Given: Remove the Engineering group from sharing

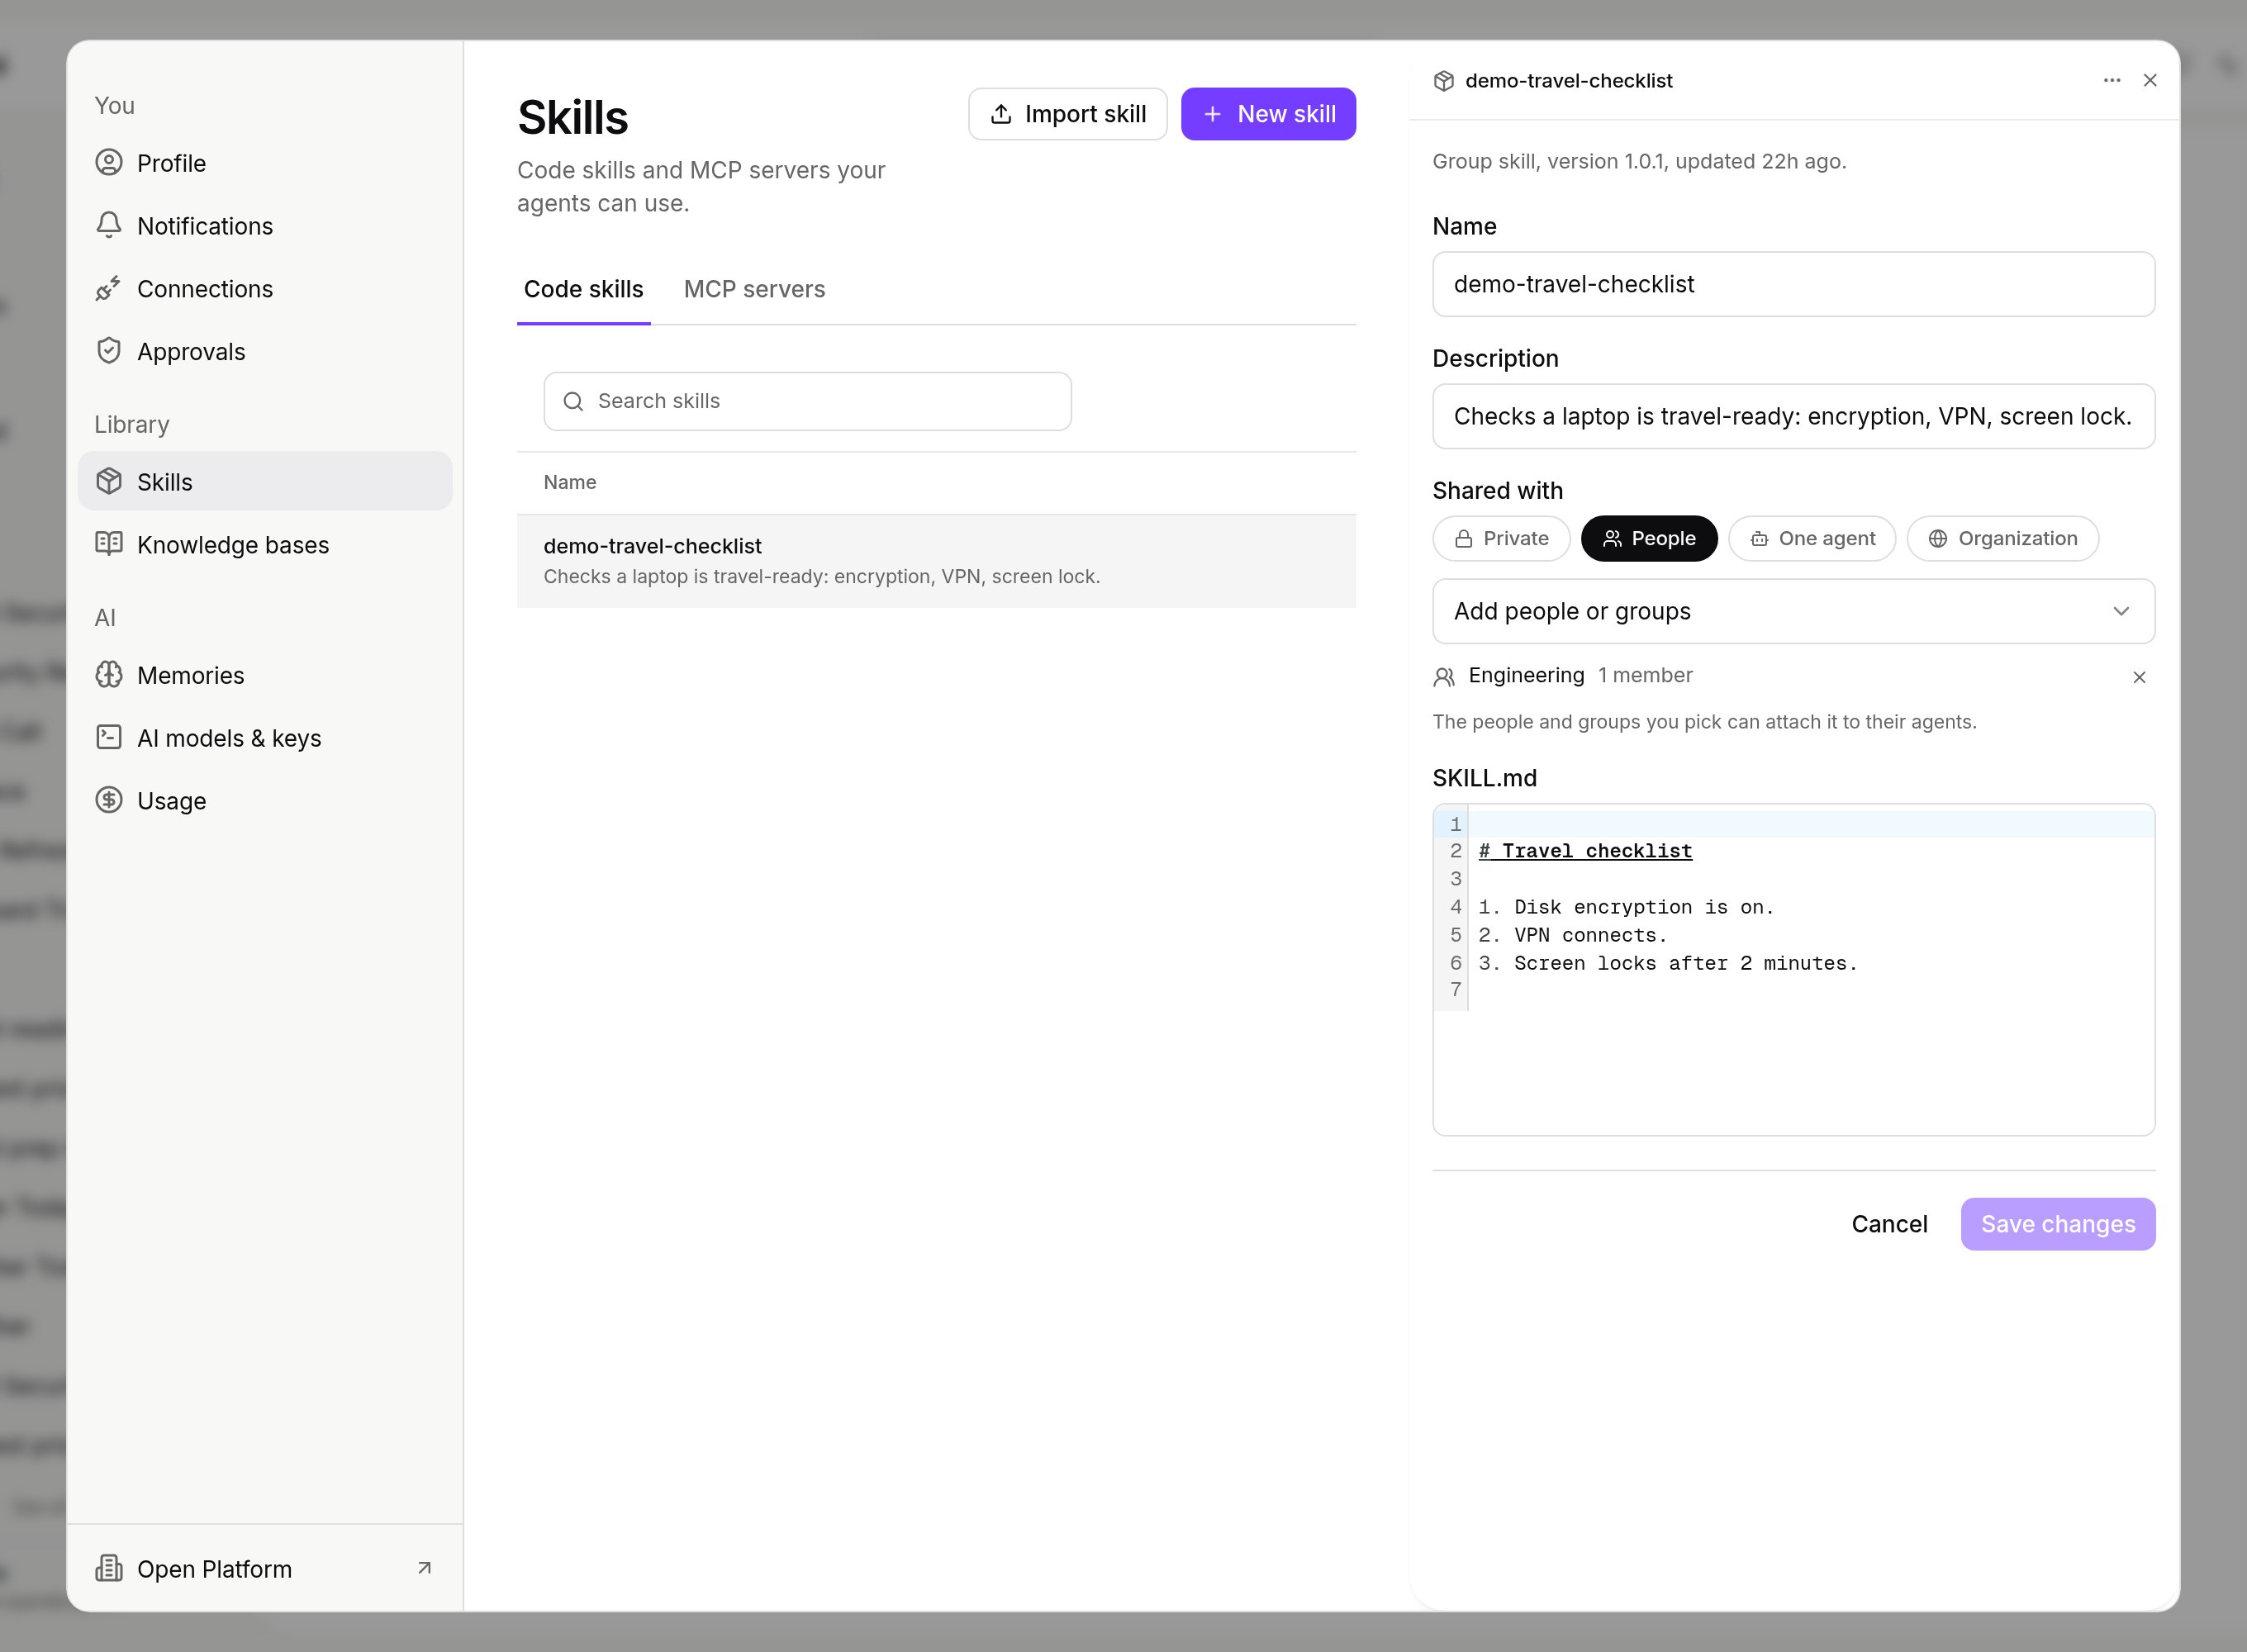Looking at the screenshot, I should pos(2139,677).
